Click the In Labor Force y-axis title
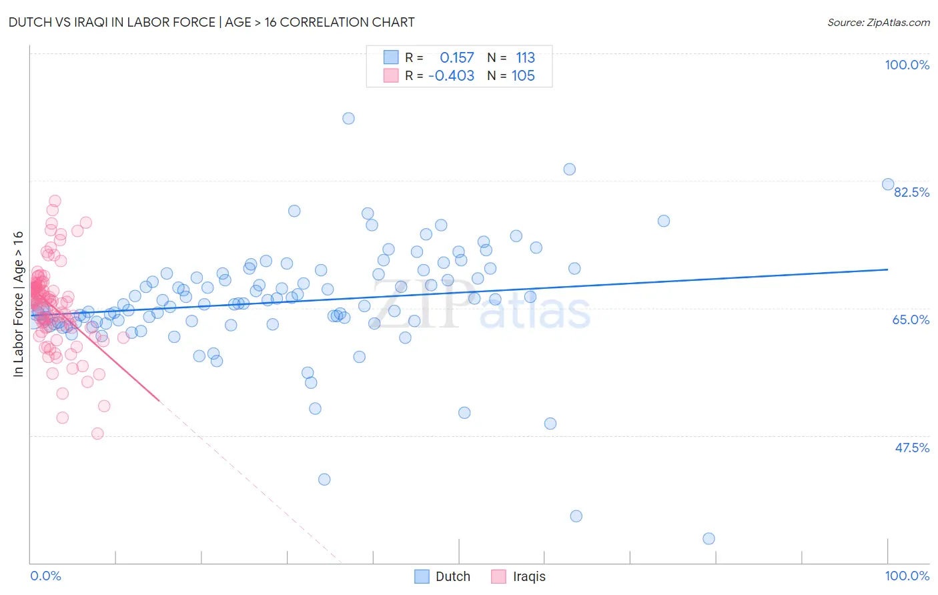The image size is (938, 595). [x=18, y=304]
